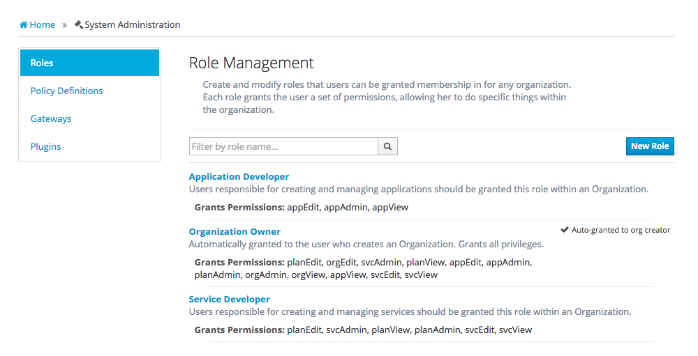
Task: Click Service Developer's Grants Permissions line
Action: tap(363, 330)
